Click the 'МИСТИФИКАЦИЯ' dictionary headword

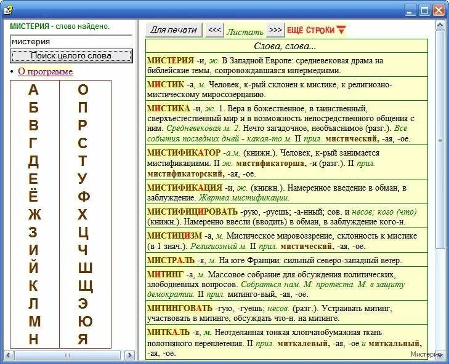pos(185,188)
